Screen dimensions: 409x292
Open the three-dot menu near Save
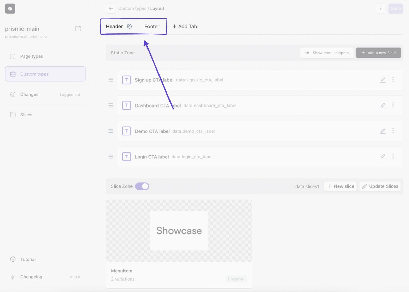[381, 8]
